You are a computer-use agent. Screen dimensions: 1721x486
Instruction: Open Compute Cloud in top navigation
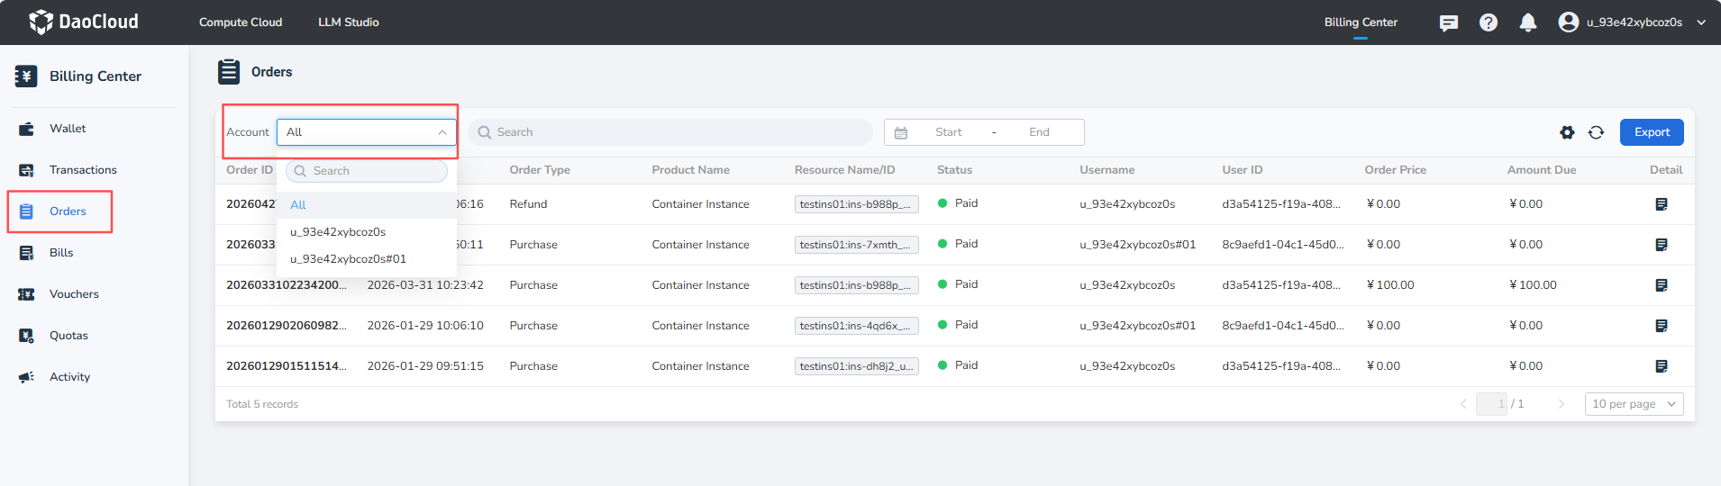coord(241,22)
